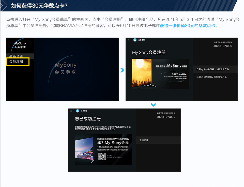Click the 如何获得30元华数点卡? heading
The width and height of the screenshot is (244, 187).
point(39,6)
